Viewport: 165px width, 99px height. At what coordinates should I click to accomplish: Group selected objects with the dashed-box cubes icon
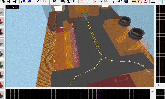point(63,1)
